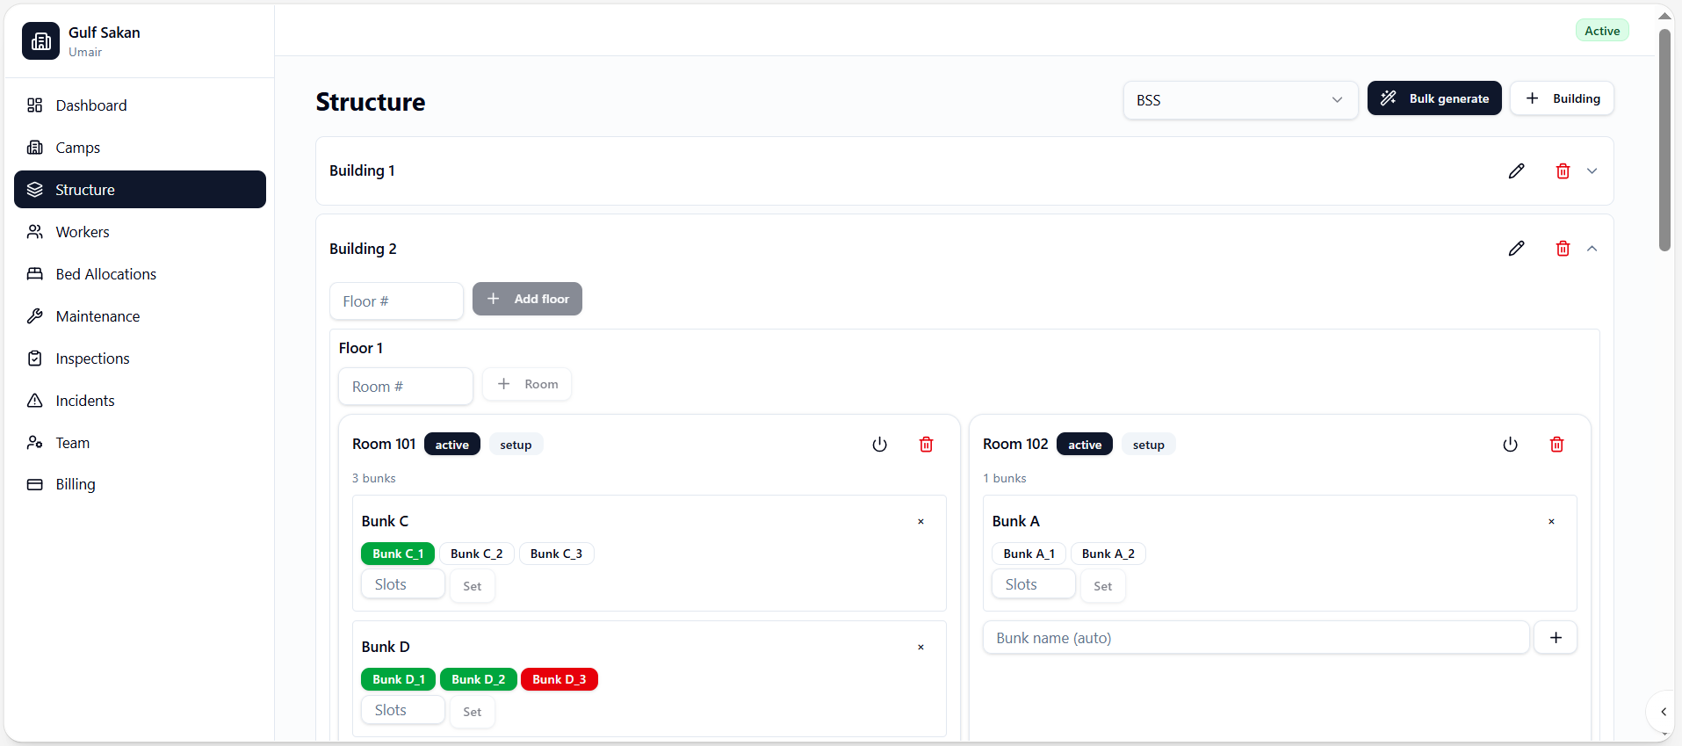Focus the Room # input field
The height and width of the screenshot is (746, 1682).
click(x=406, y=387)
